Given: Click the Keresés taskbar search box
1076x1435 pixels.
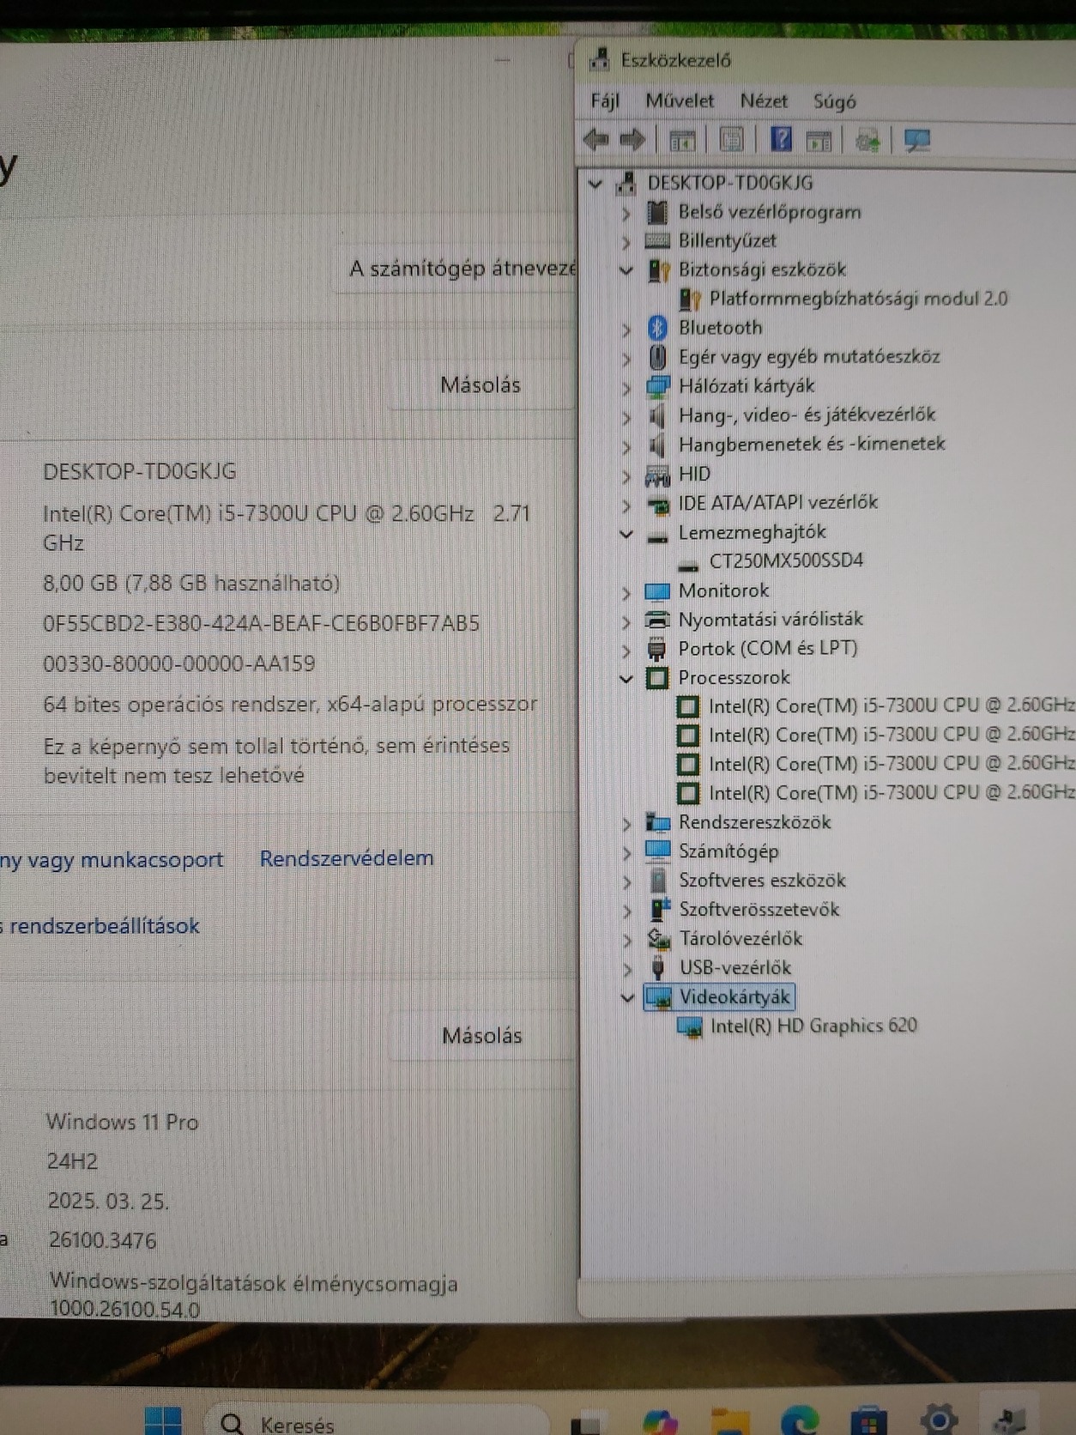Looking at the screenshot, I should pyautogui.click(x=376, y=1421).
